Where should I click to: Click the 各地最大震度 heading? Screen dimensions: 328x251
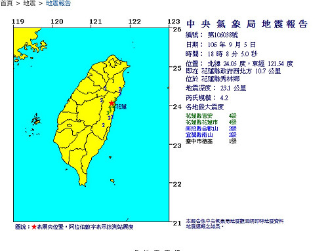(x=205, y=107)
